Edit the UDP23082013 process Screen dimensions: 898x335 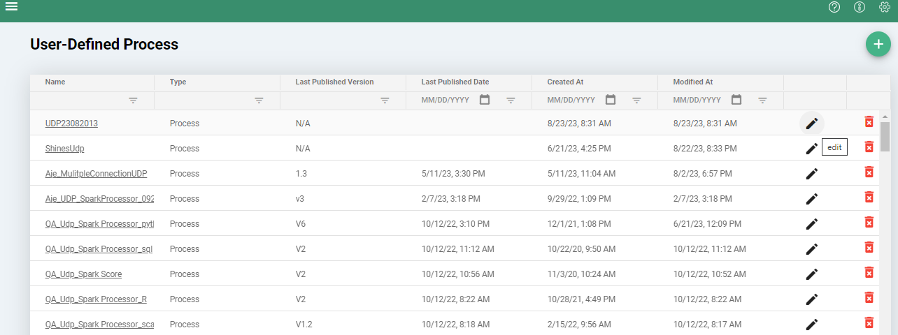(x=811, y=124)
